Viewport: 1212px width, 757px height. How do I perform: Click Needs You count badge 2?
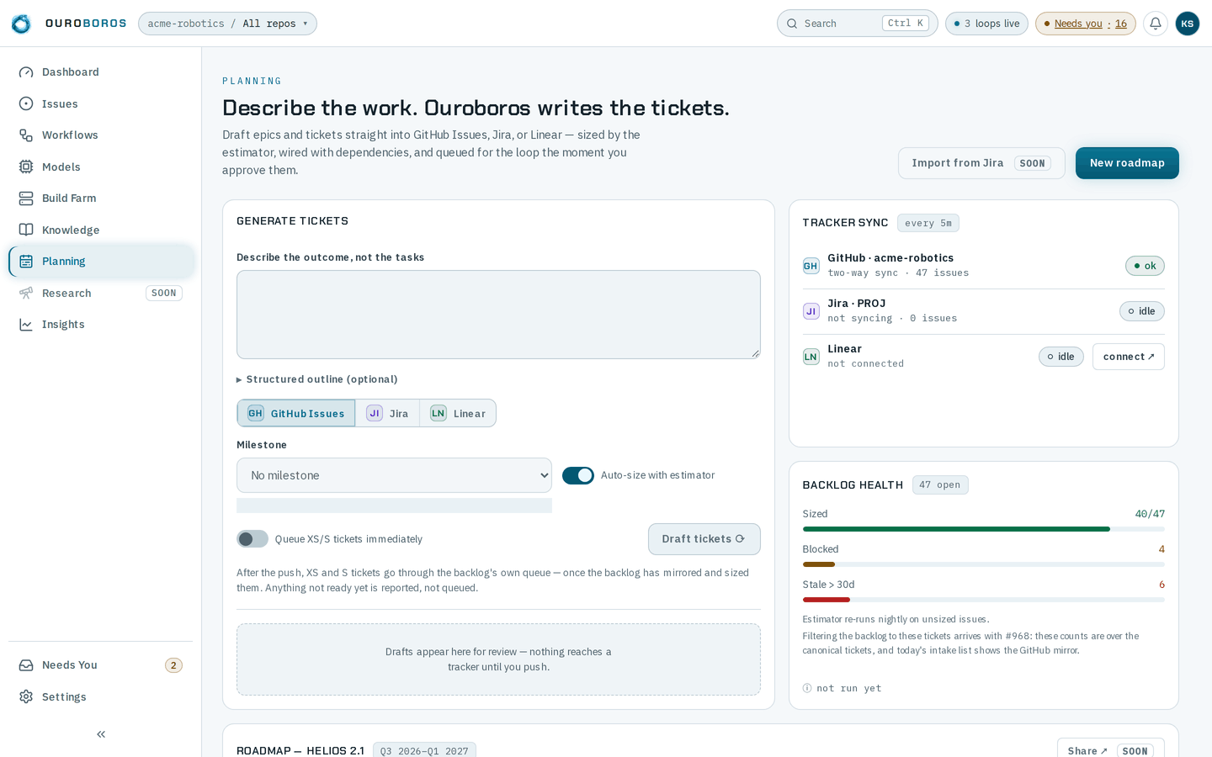173,665
